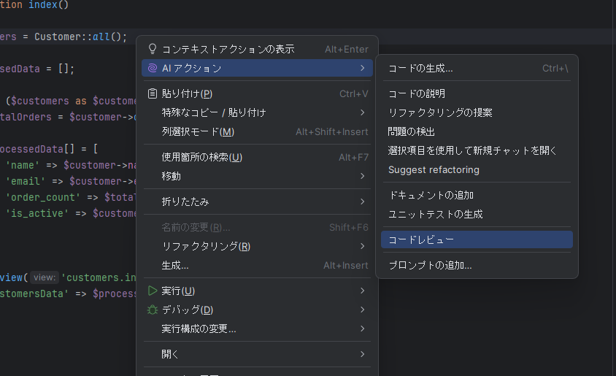Select コードの生成... in AI submenu
Screen dimensions: 616x376
[420, 68]
